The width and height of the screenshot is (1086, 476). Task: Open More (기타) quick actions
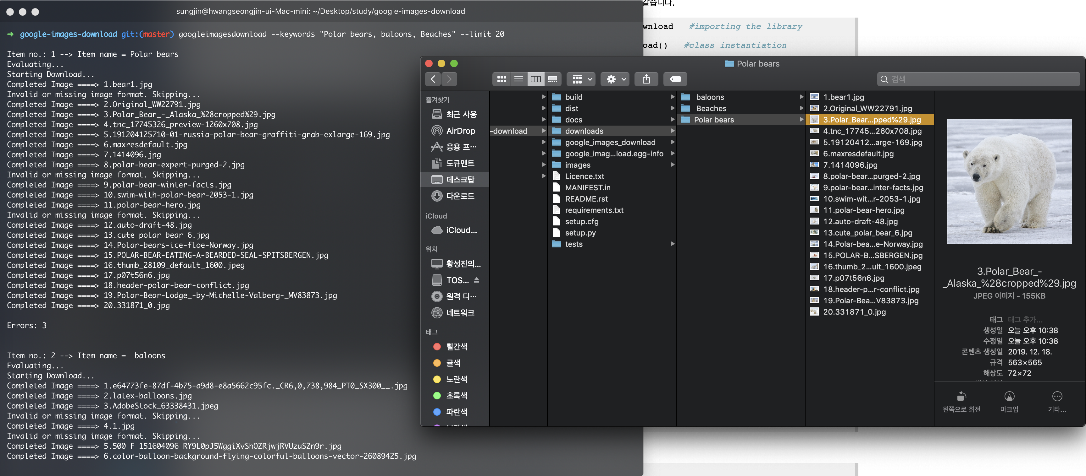pyautogui.click(x=1057, y=402)
